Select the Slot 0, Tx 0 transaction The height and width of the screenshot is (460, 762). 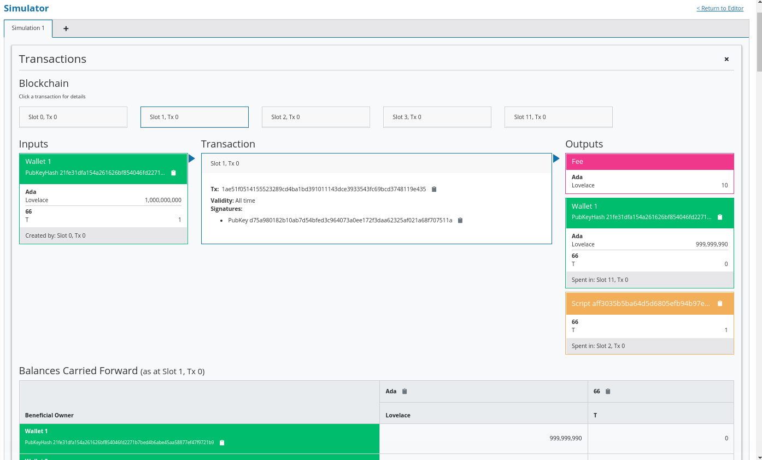pyautogui.click(x=73, y=117)
